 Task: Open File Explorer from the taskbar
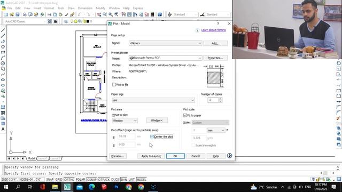[55, 187]
